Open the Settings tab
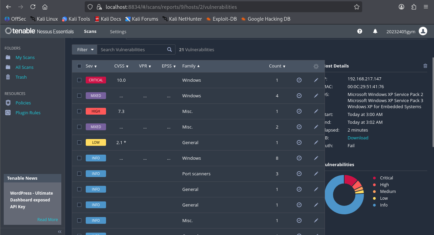Screen dimensions: 434x235 pos(118,32)
